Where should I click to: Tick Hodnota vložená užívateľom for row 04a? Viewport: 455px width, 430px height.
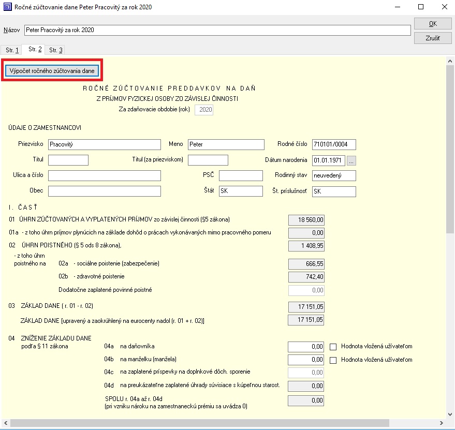pyautogui.click(x=333, y=347)
